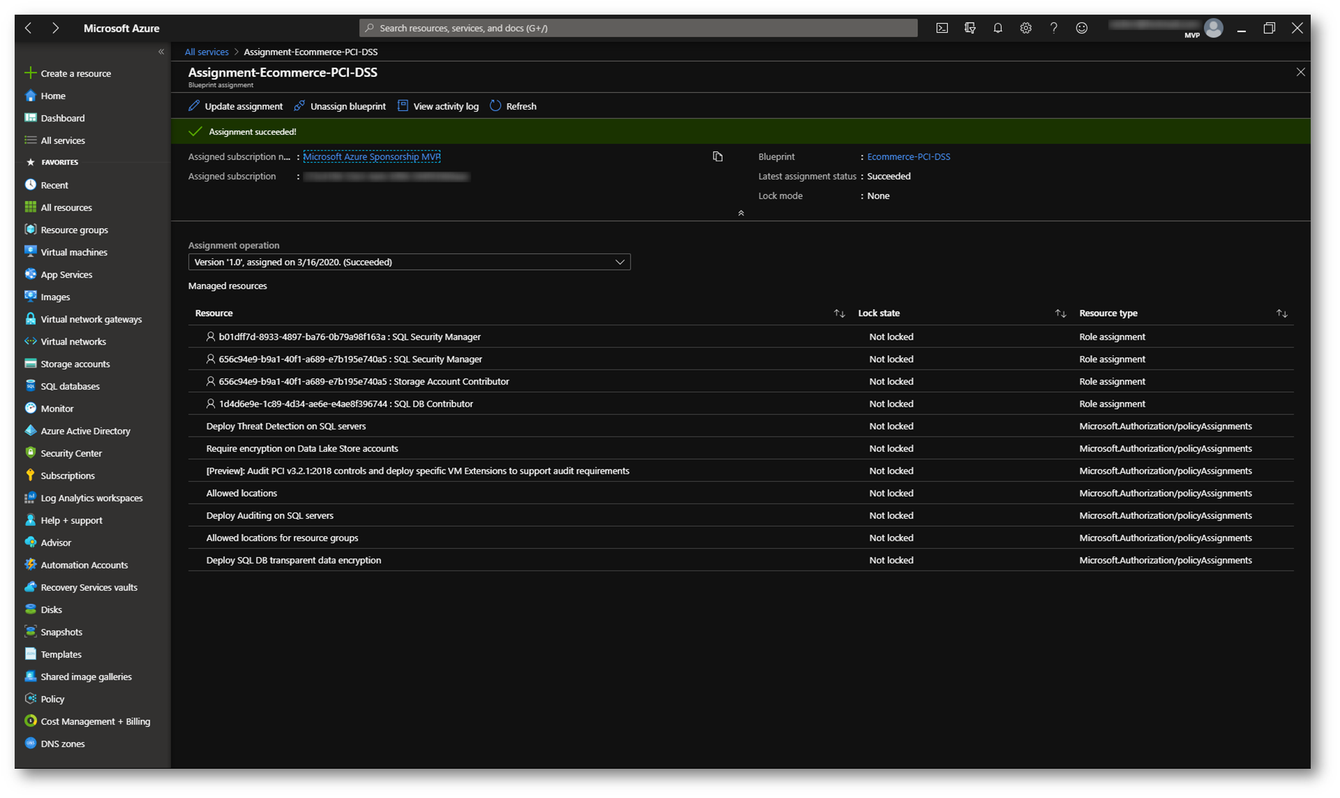Screen dimensions: 1340x798
Task: Click the Virtual network gateways icon
Action: (x=31, y=319)
